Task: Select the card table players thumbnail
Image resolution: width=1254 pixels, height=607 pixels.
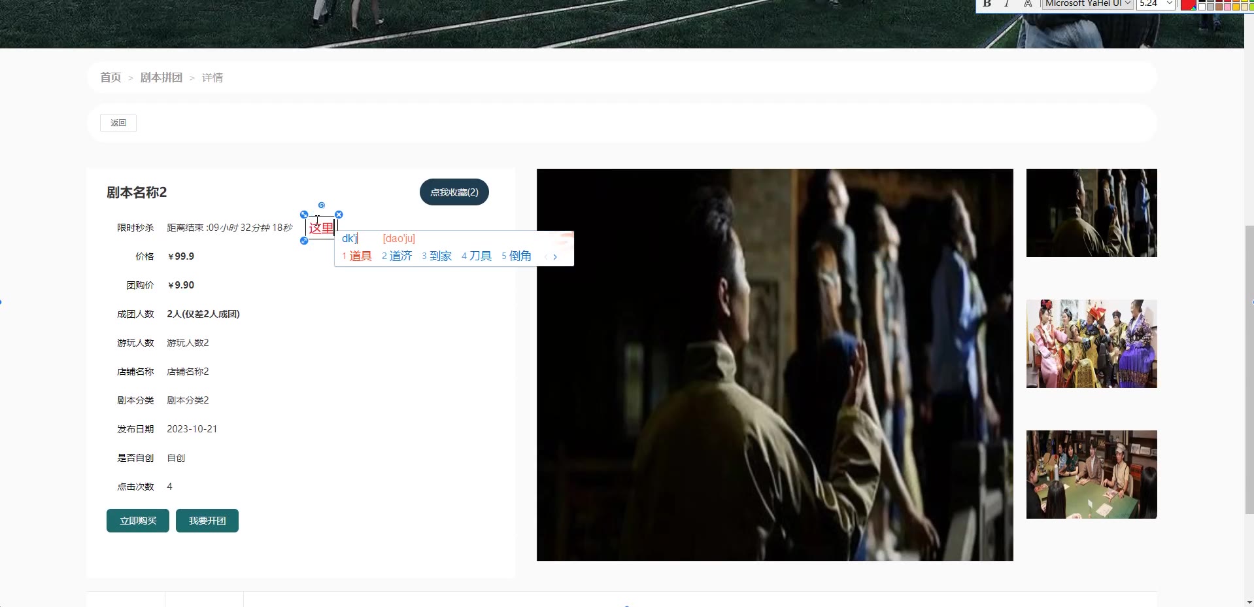Action: click(x=1092, y=474)
